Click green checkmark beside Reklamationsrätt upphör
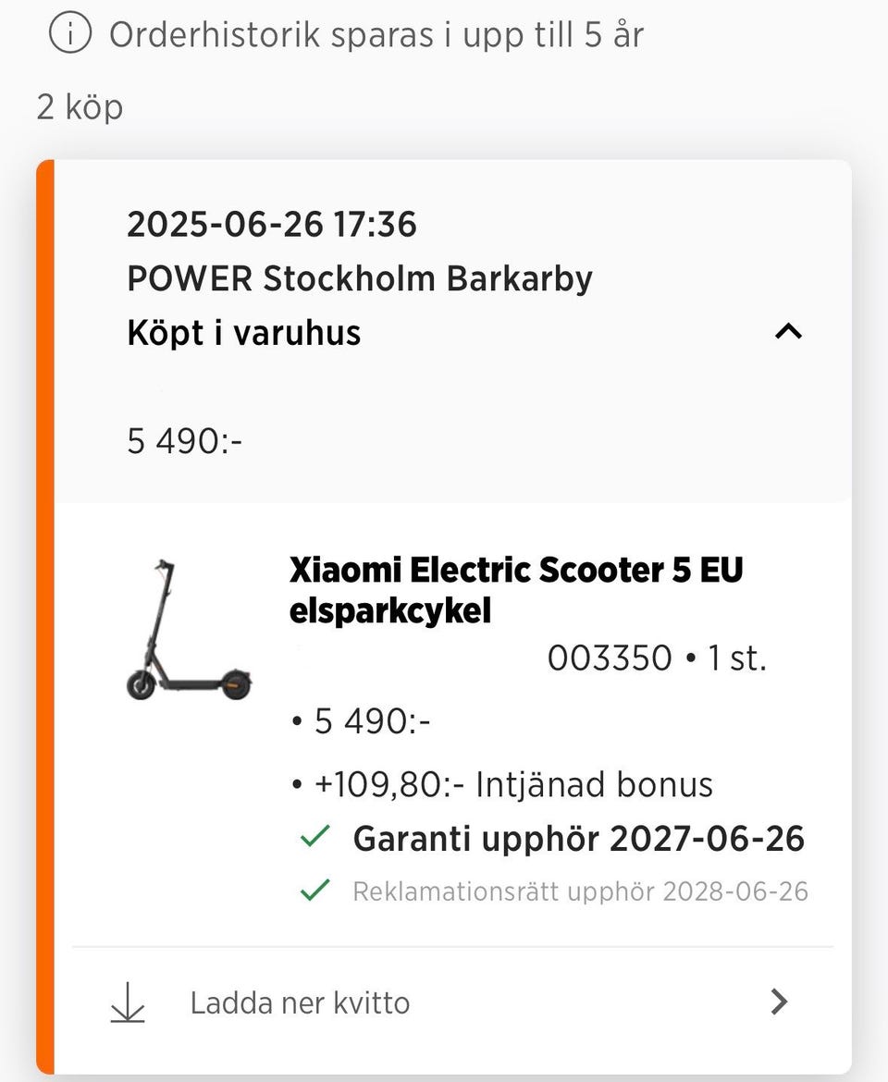Viewport: 888px width, 1082px height. click(x=315, y=891)
